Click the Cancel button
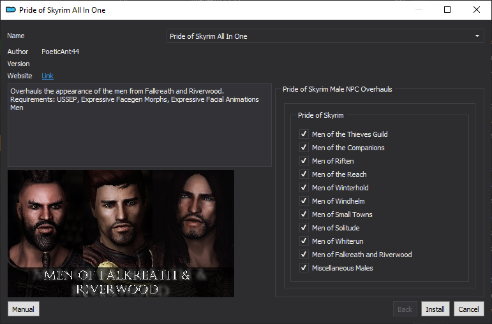Screen dimensions: 492x324 468,309
